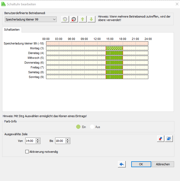
Task: Decrease the Von time with down arrow
Action: tap(38, 142)
